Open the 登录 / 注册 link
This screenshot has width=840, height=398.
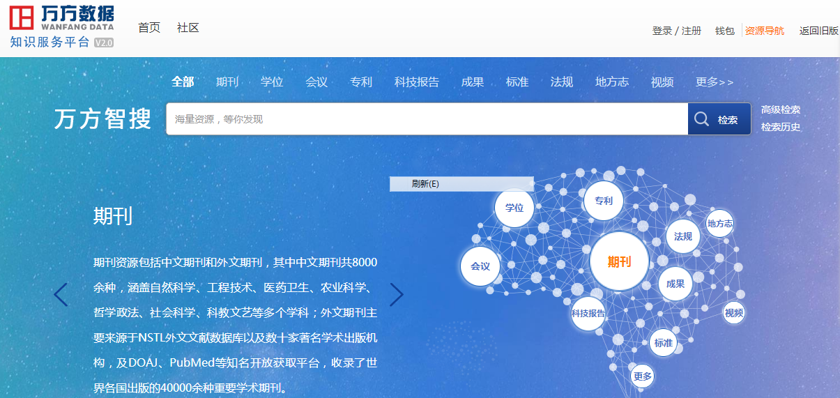676,31
